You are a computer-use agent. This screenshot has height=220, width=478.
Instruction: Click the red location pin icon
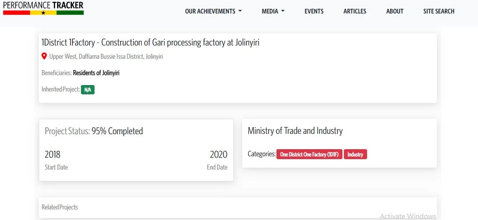click(x=44, y=56)
